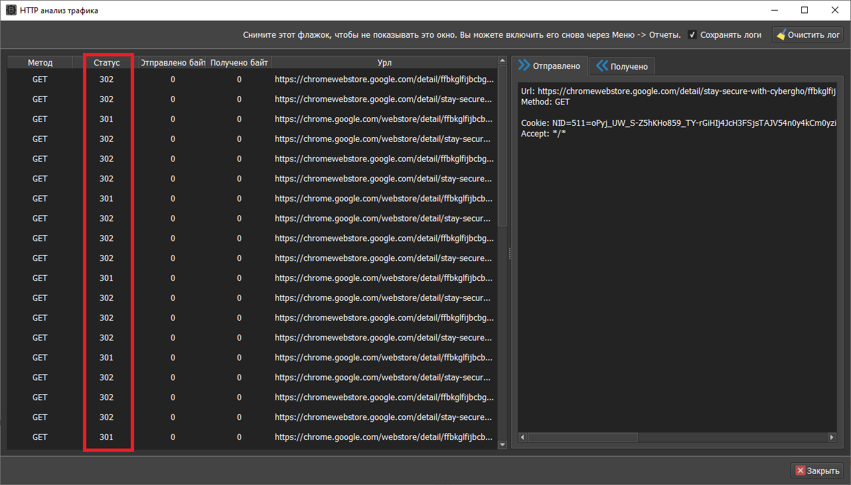
Task: Click the app icon in the title bar
Action: [x=11, y=11]
